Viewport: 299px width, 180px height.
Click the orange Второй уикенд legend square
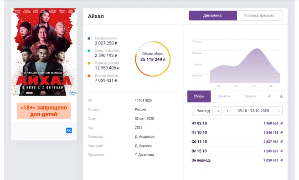[x=89, y=75]
